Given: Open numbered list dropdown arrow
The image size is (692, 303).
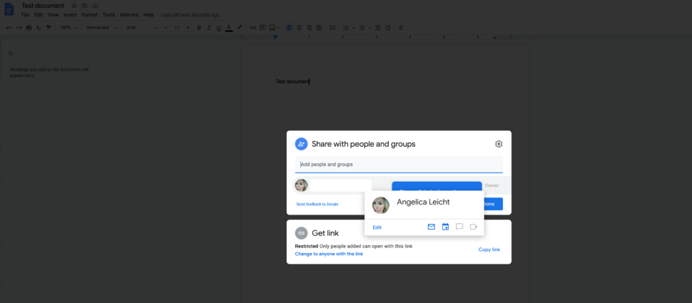Looking at the screenshot, I should pyautogui.click(x=354, y=27).
